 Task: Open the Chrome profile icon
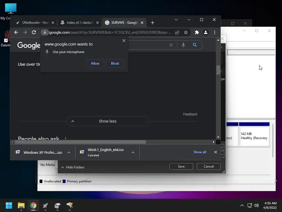[205, 33]
